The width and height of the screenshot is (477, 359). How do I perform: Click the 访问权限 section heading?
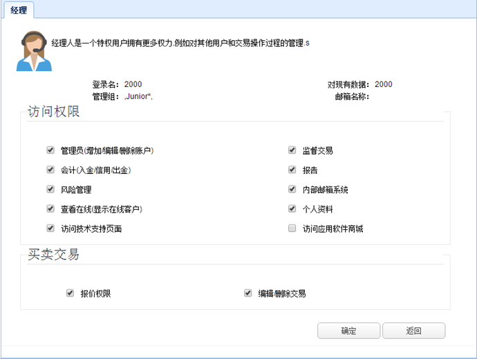click(x=53, y=112)
